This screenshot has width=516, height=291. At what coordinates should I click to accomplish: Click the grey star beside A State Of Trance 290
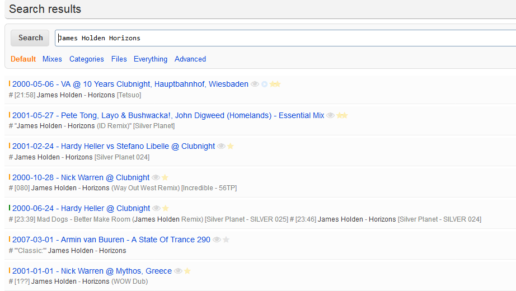pyautogui.click(x=226, y=240)
